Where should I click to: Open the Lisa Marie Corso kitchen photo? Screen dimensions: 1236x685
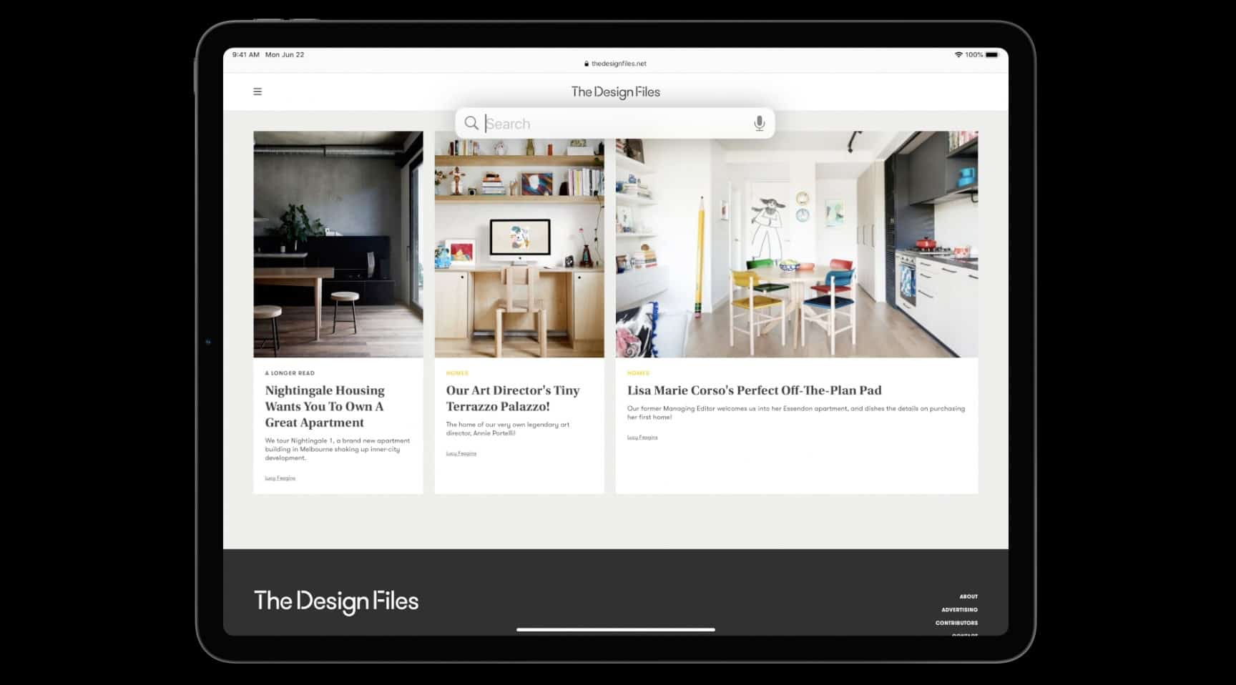click(796, 244)
